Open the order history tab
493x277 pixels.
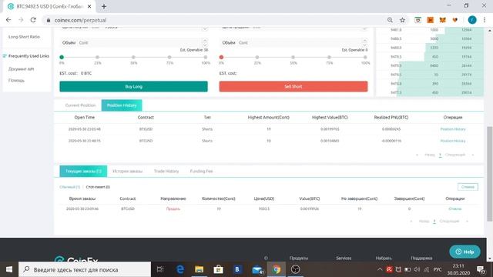(x=127, y=171)
